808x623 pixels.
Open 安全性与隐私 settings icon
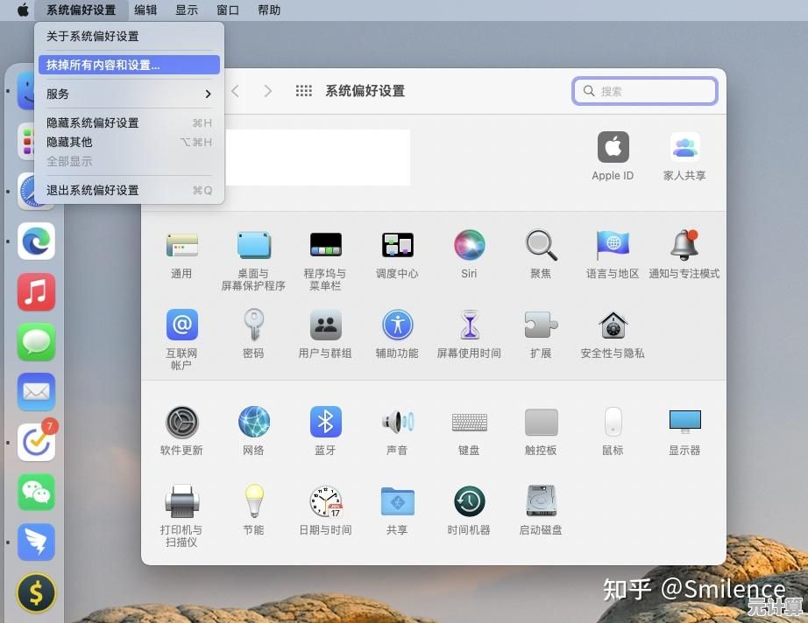click(613, 325)
